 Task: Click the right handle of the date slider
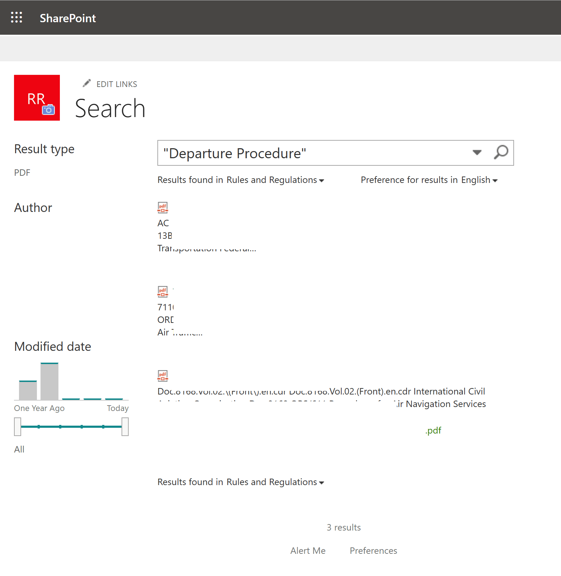[125, 427]
